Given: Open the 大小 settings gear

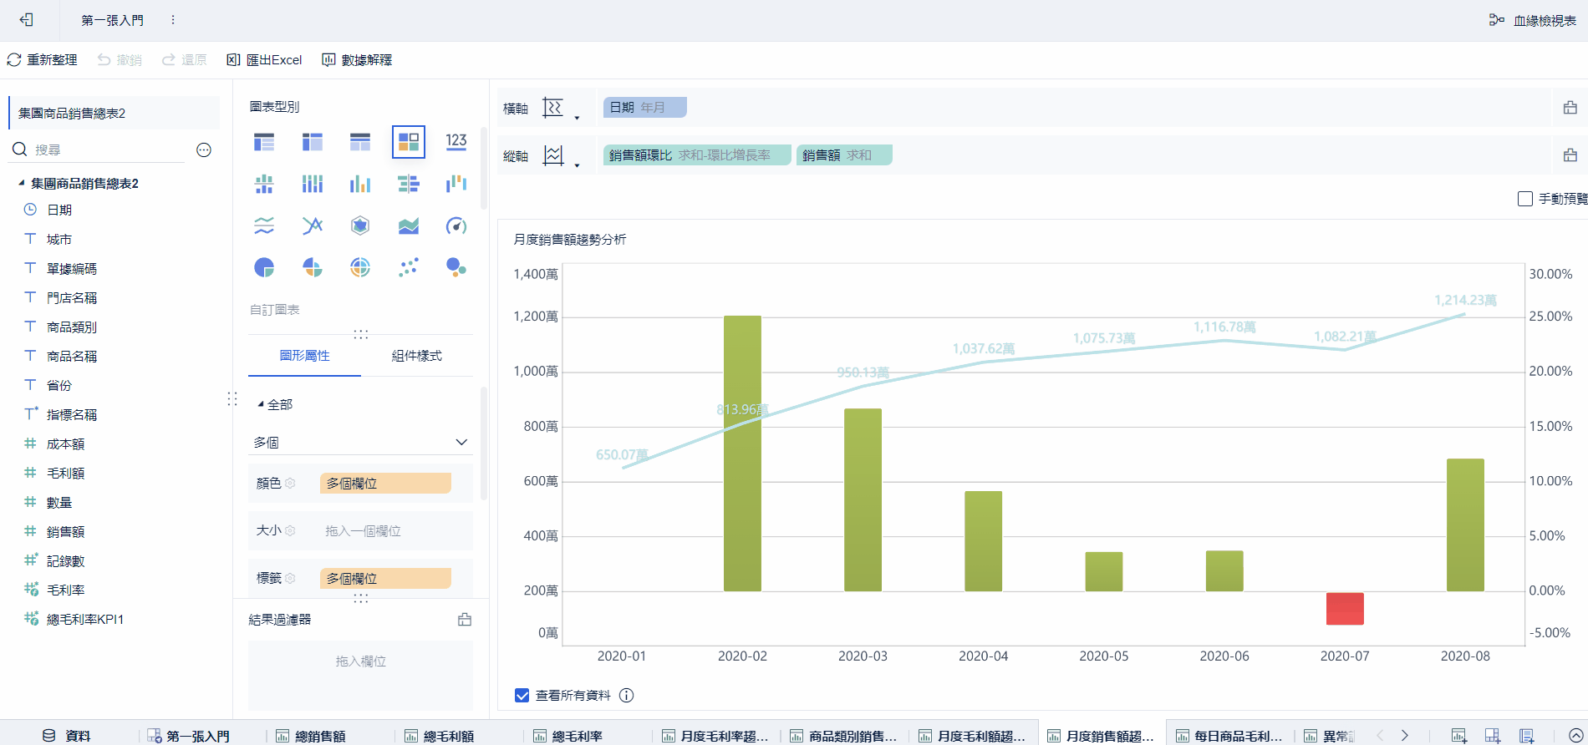Looking at the screenshot, I should click(290, 530).
